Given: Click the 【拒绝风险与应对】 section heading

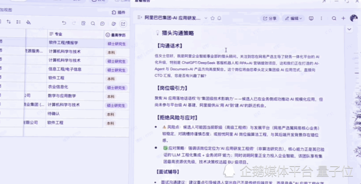Looking at the screenshot, I should 177,118.
